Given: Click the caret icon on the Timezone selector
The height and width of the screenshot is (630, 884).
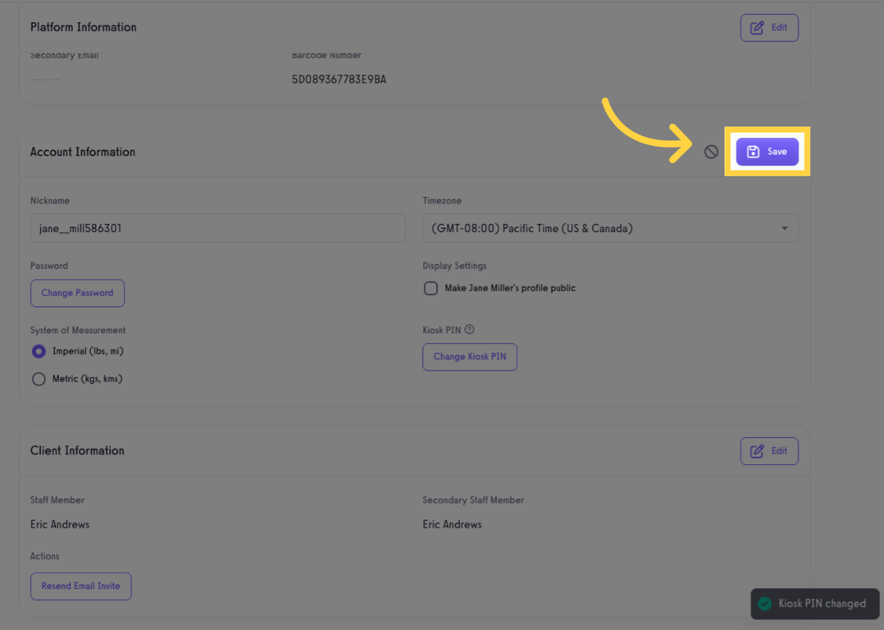Looking at the screenshot, I should click(786, 227).
